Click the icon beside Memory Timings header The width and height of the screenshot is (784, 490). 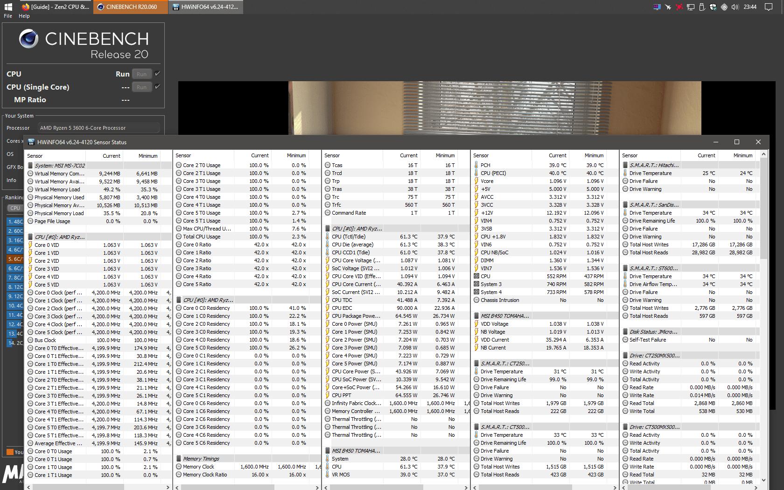coord(179,459)
